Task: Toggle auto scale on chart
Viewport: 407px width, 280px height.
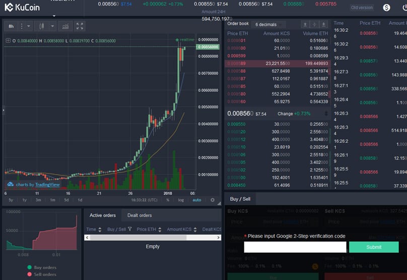Action: pyautogui.click(x=196, y=200)
